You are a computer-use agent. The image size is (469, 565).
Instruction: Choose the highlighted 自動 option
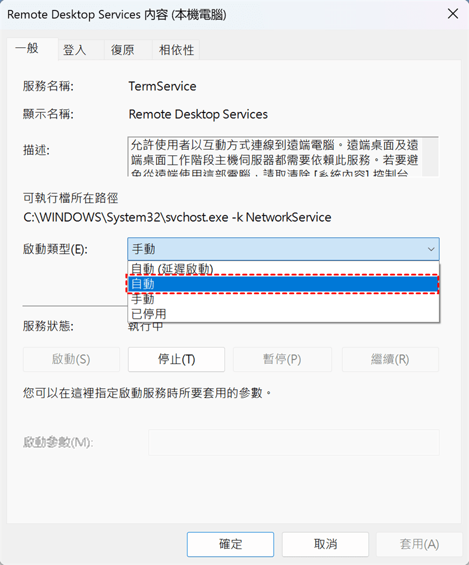(x=283, y=284)
